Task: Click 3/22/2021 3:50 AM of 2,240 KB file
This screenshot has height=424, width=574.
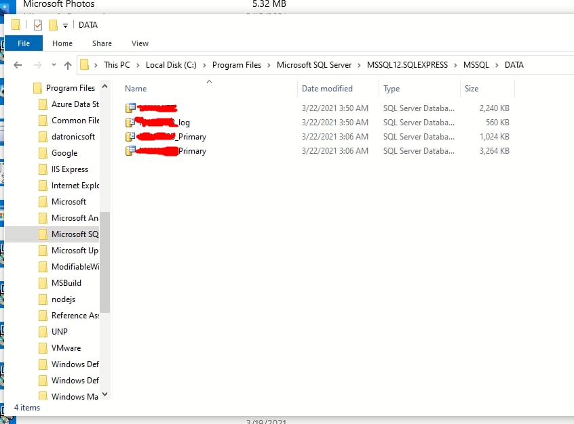Action: [335, 108]
